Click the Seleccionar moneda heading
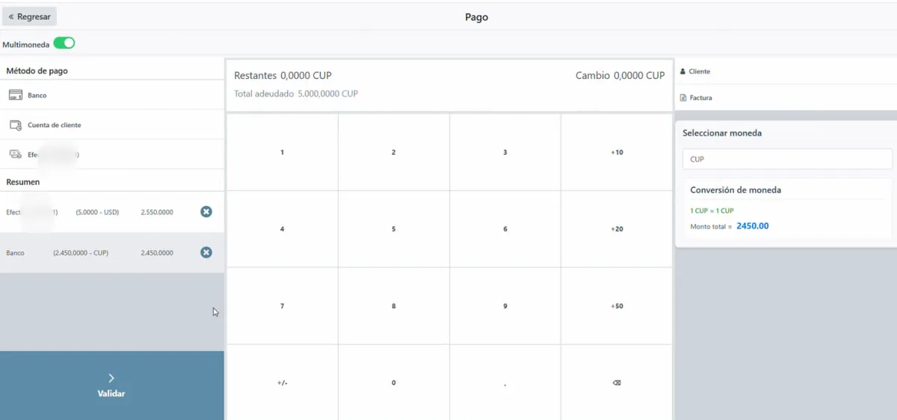 click(722, 133)
